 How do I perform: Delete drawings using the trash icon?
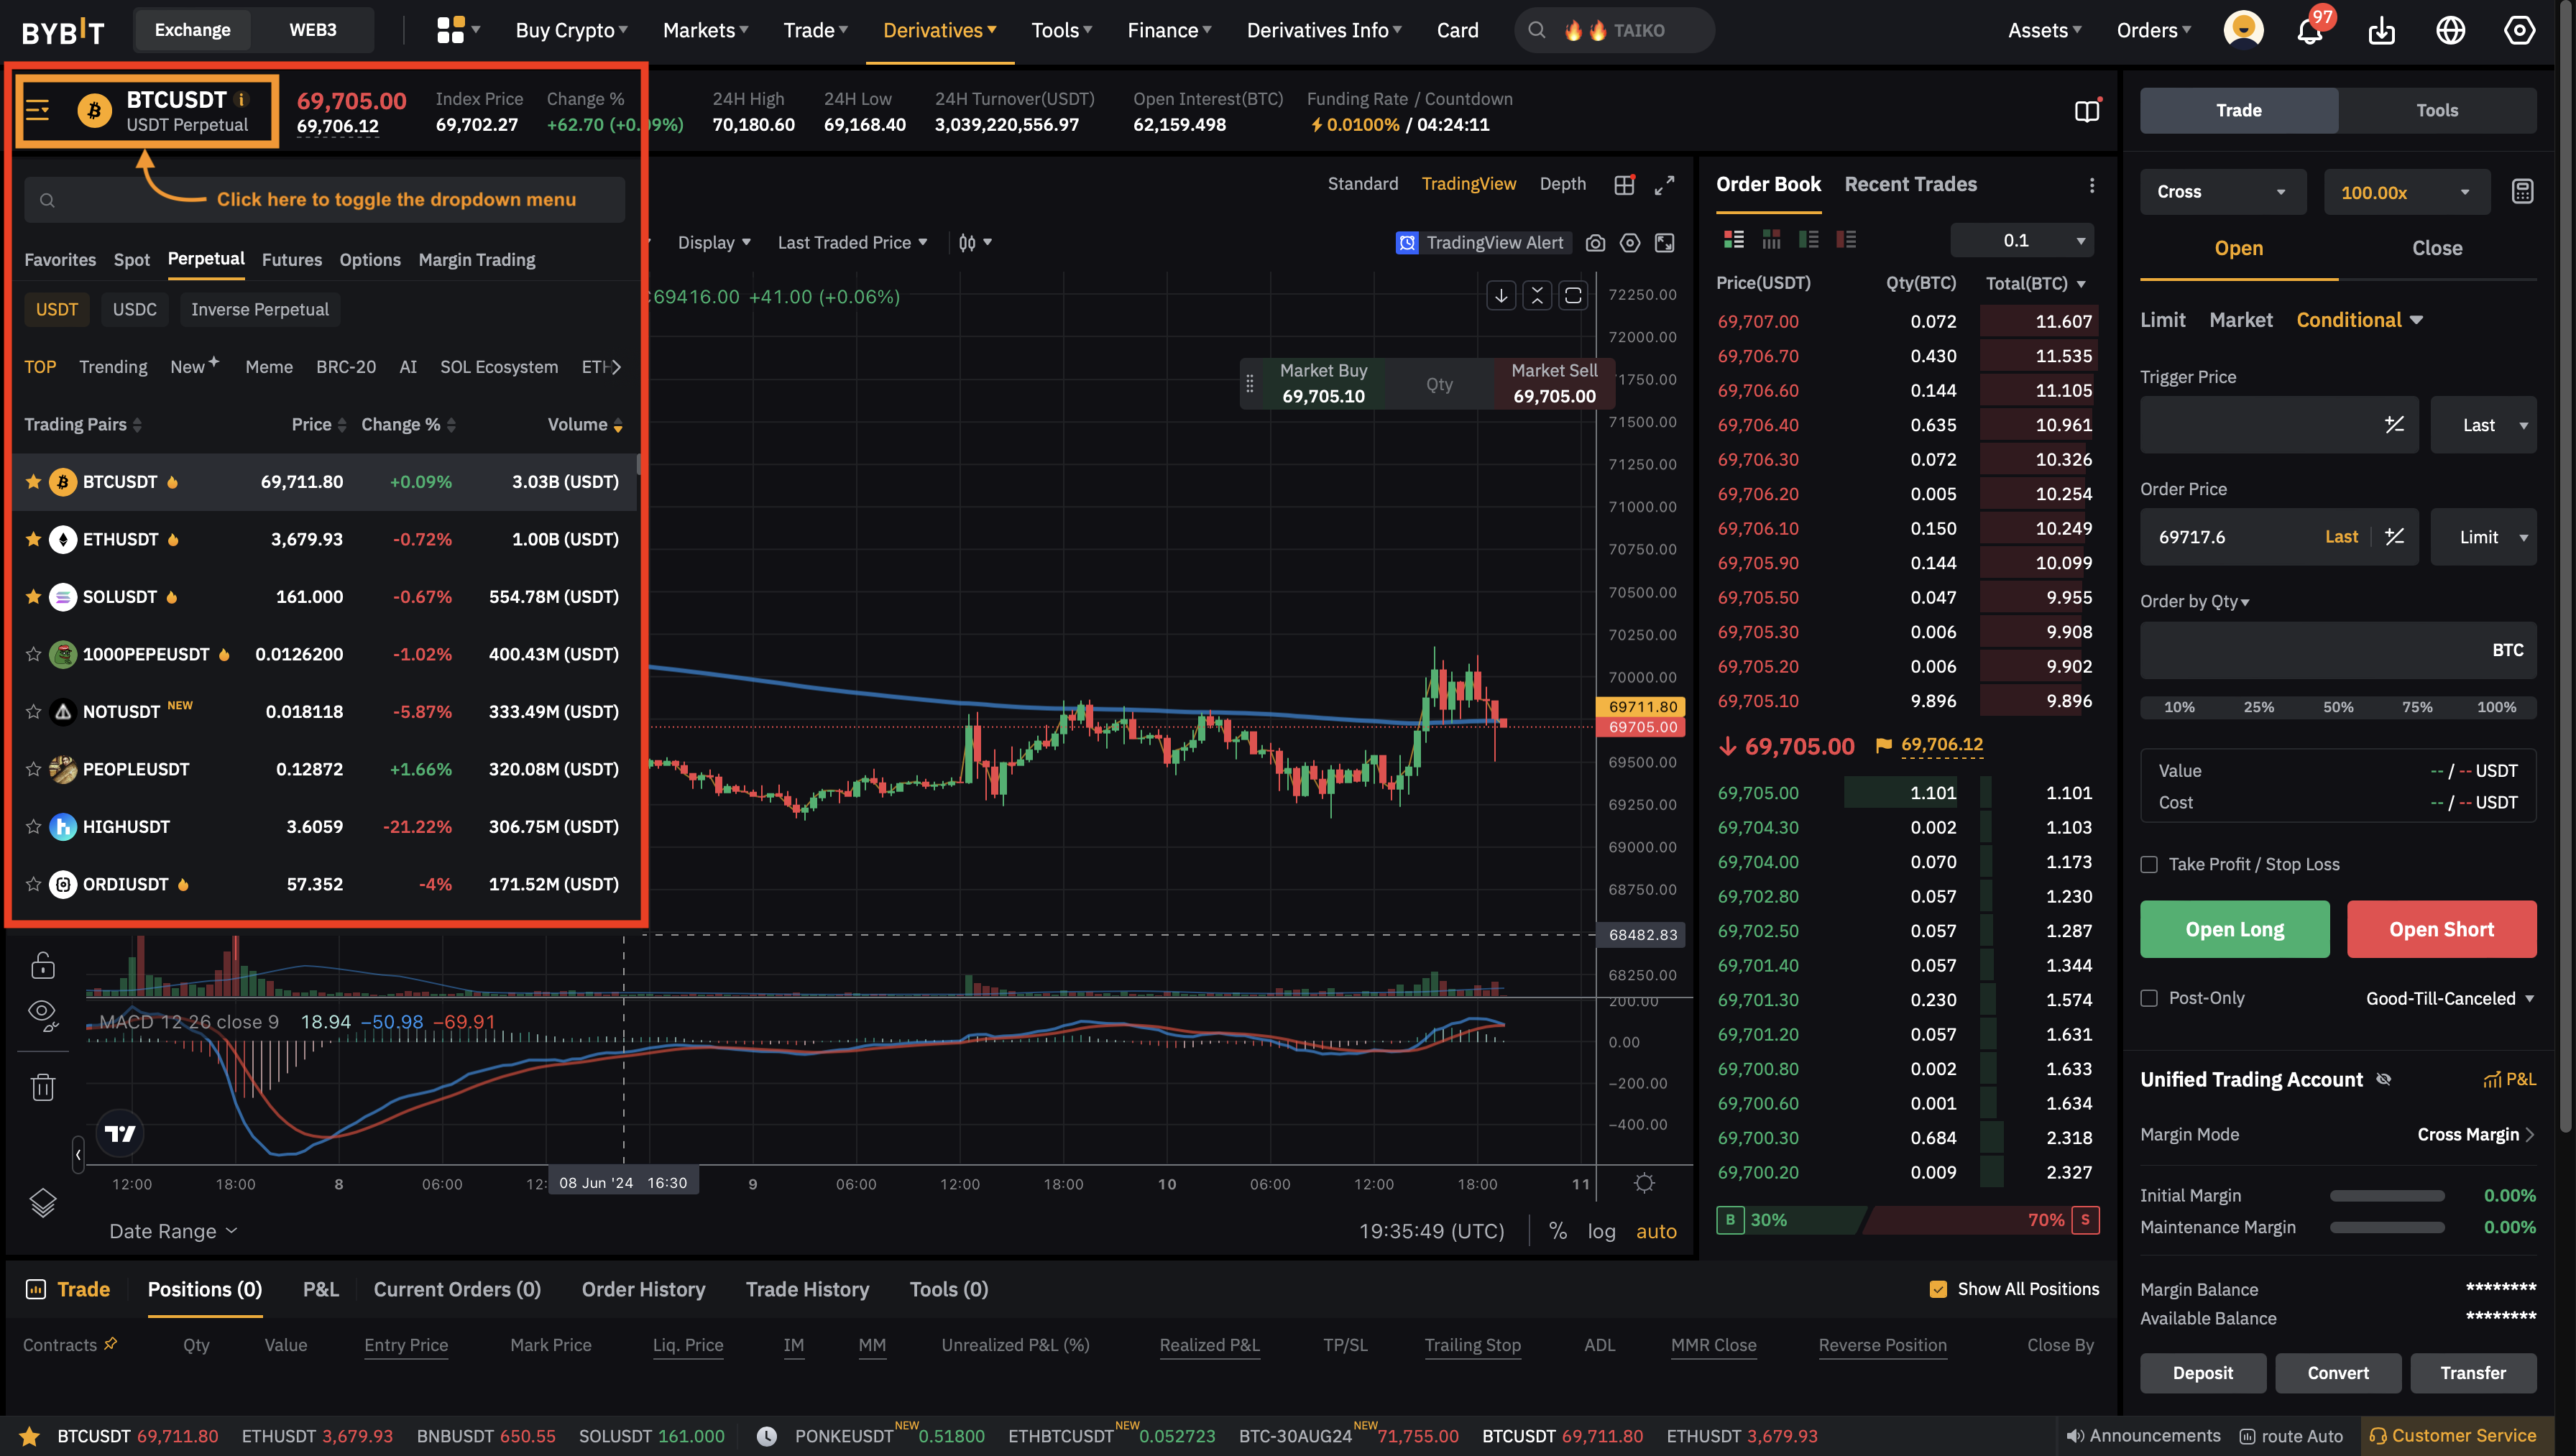pos(43,1086)
